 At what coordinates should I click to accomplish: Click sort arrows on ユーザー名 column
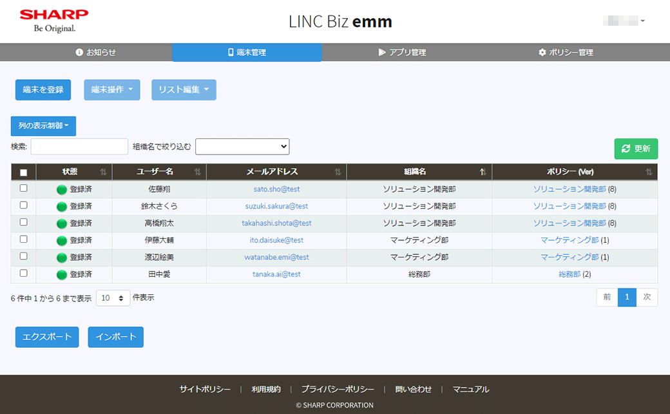197,172
